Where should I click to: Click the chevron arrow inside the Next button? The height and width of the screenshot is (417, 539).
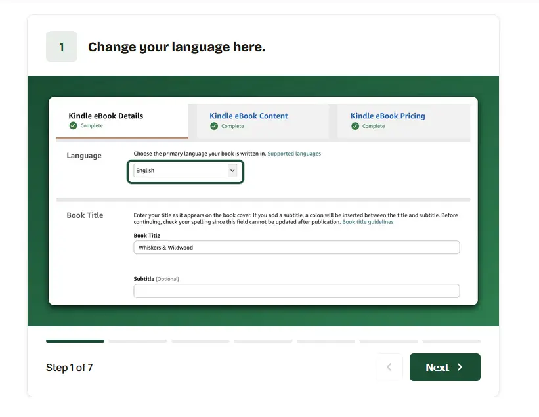coord(460,367)
